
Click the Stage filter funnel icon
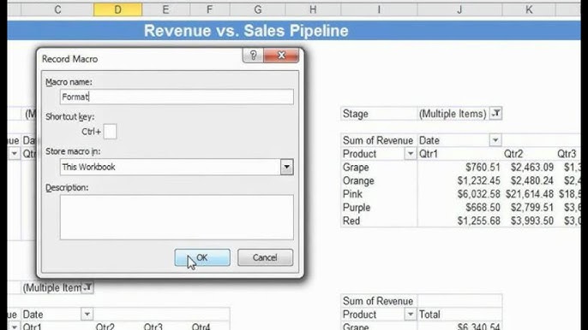click(495, 113)
